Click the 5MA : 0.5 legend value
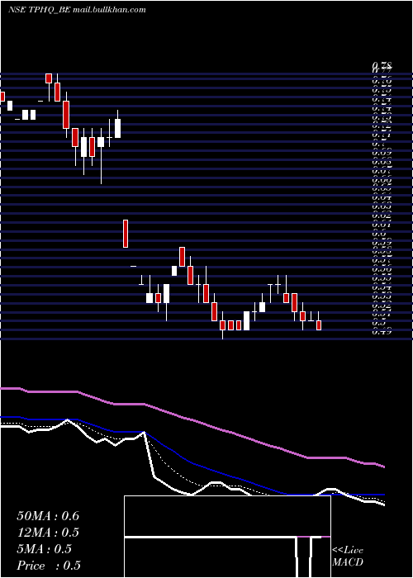The width and height of the screenshot is (413, 578). point(44,549)
